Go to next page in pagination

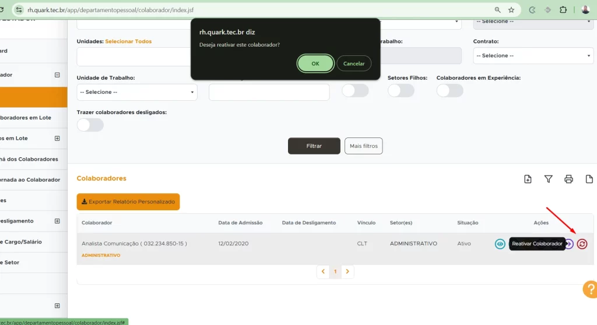click(348, 271)
